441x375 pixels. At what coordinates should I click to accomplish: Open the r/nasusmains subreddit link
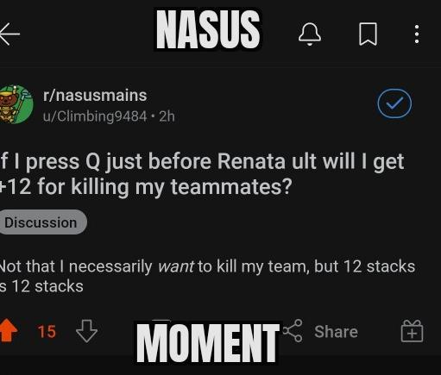pyautogui.click(x=95, y=95)
